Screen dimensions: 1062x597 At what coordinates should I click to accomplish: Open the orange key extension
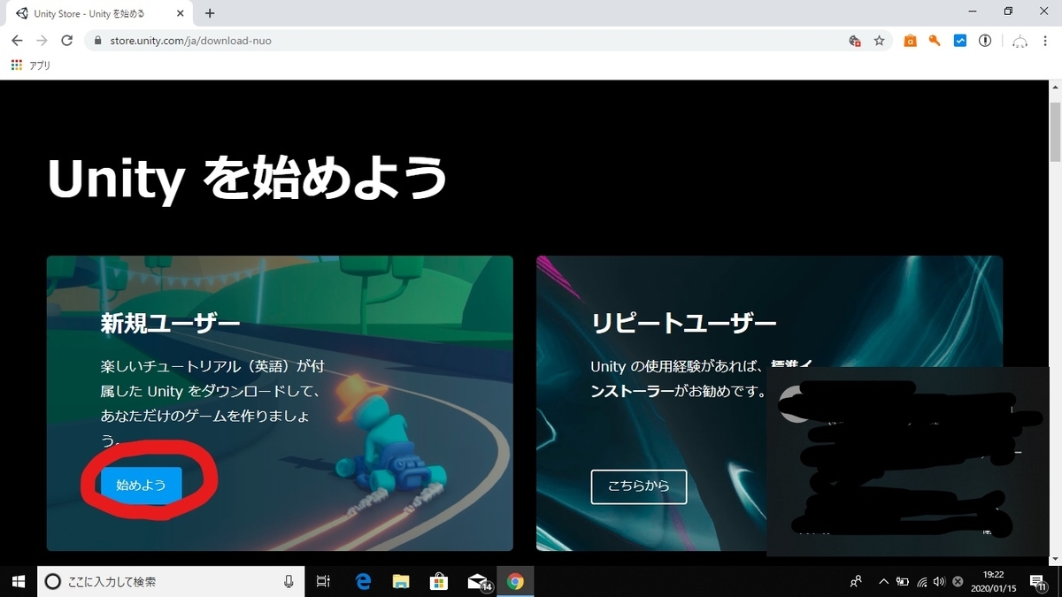[x=935, y=41]
